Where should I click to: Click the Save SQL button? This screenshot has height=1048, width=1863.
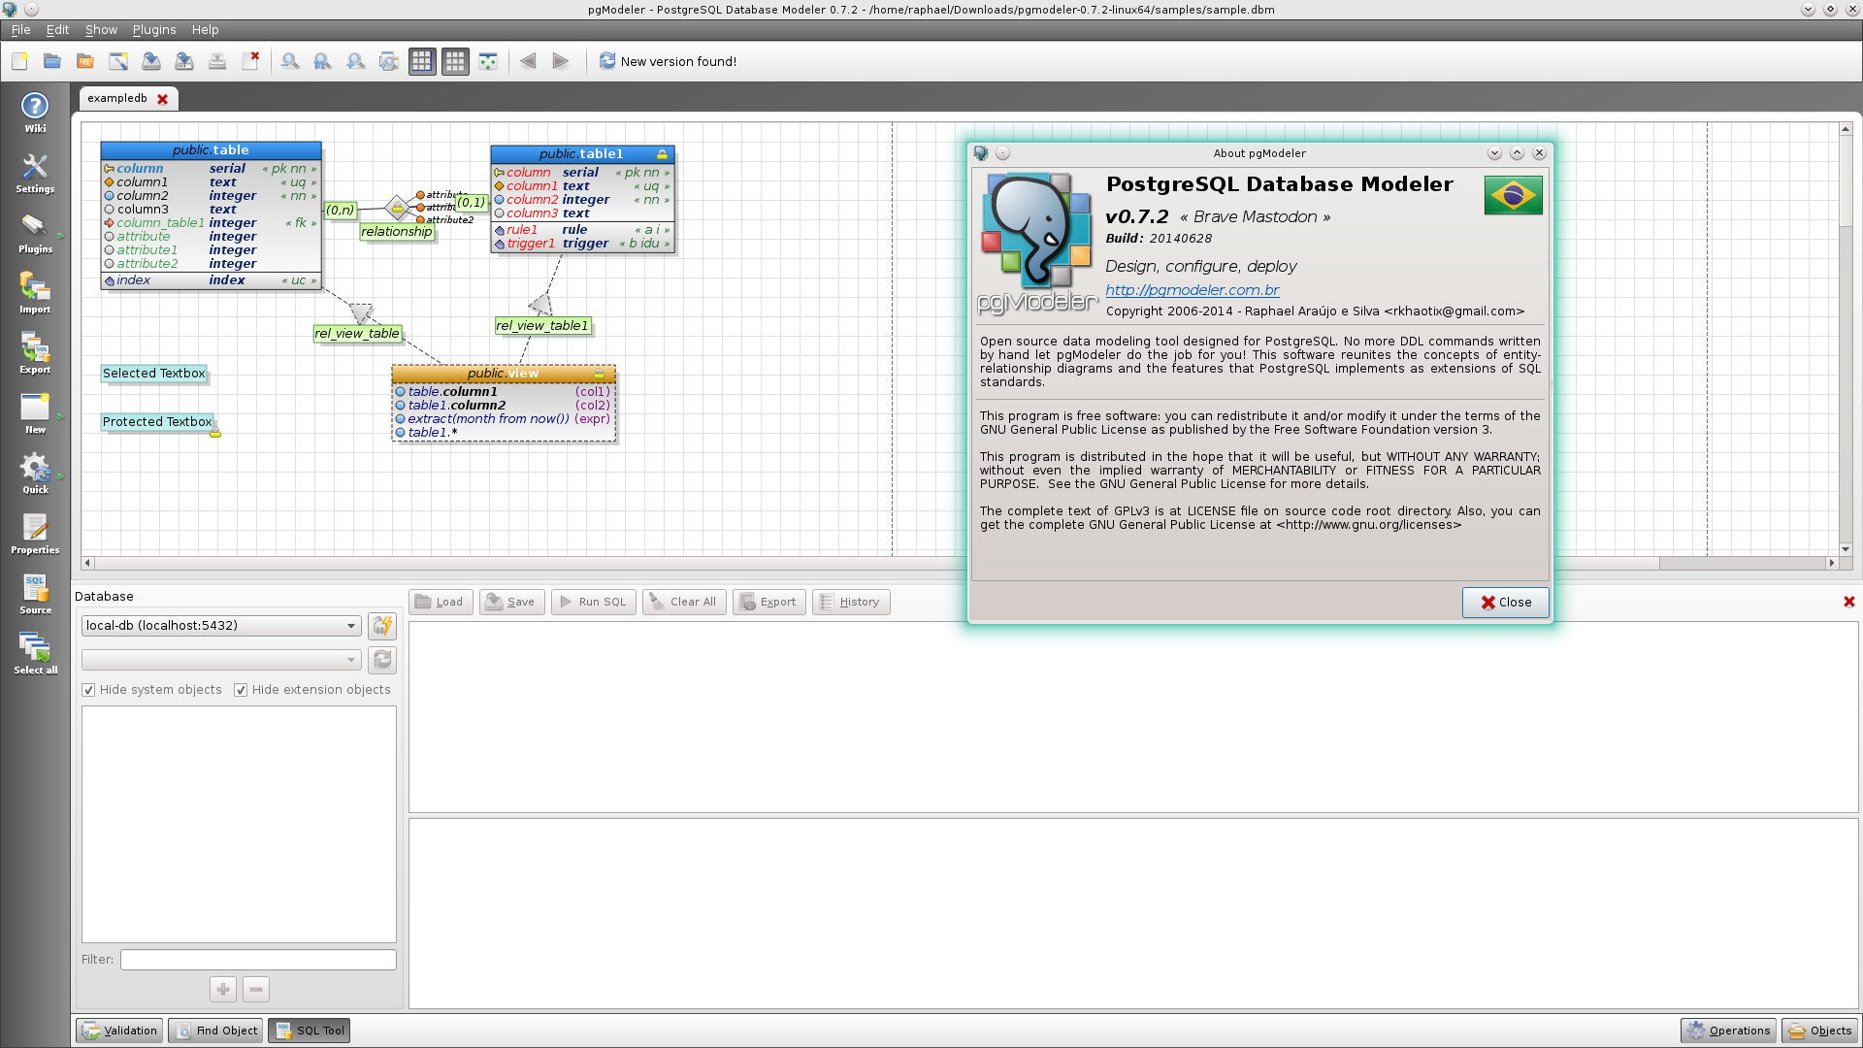[x=511, y=602]
